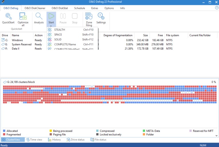219x147 pixels.
Task: Click the Optimize all icon
Action: [23, 16]
